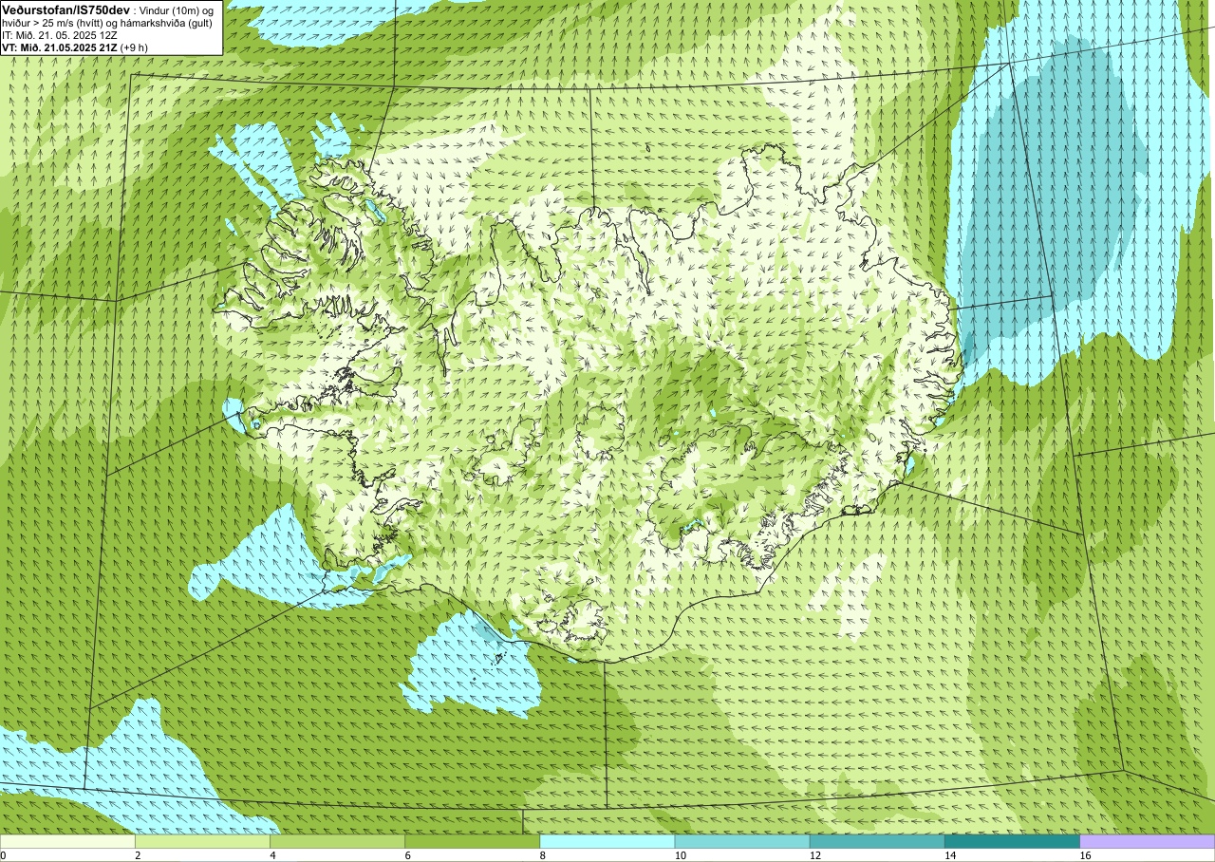Click the legend label '0'

coord(4,855)
